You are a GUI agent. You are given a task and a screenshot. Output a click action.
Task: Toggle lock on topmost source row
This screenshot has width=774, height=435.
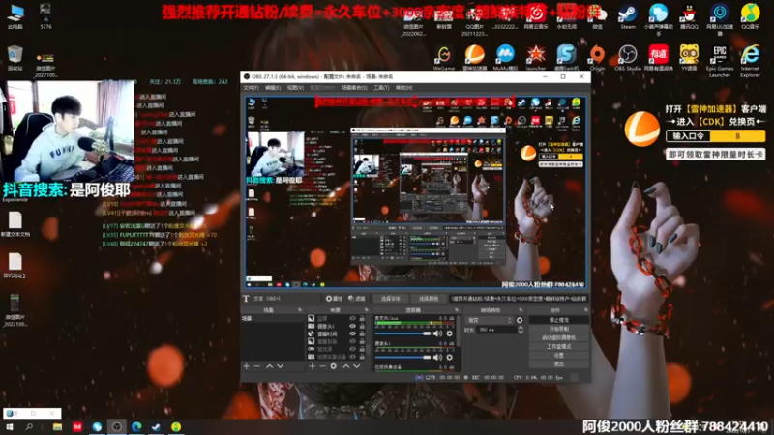point(362,319)
